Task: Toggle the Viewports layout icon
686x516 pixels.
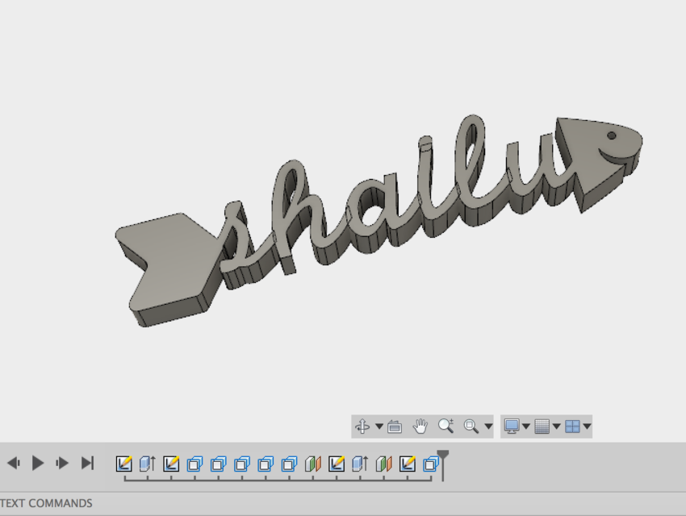Action: pos(573,425)
